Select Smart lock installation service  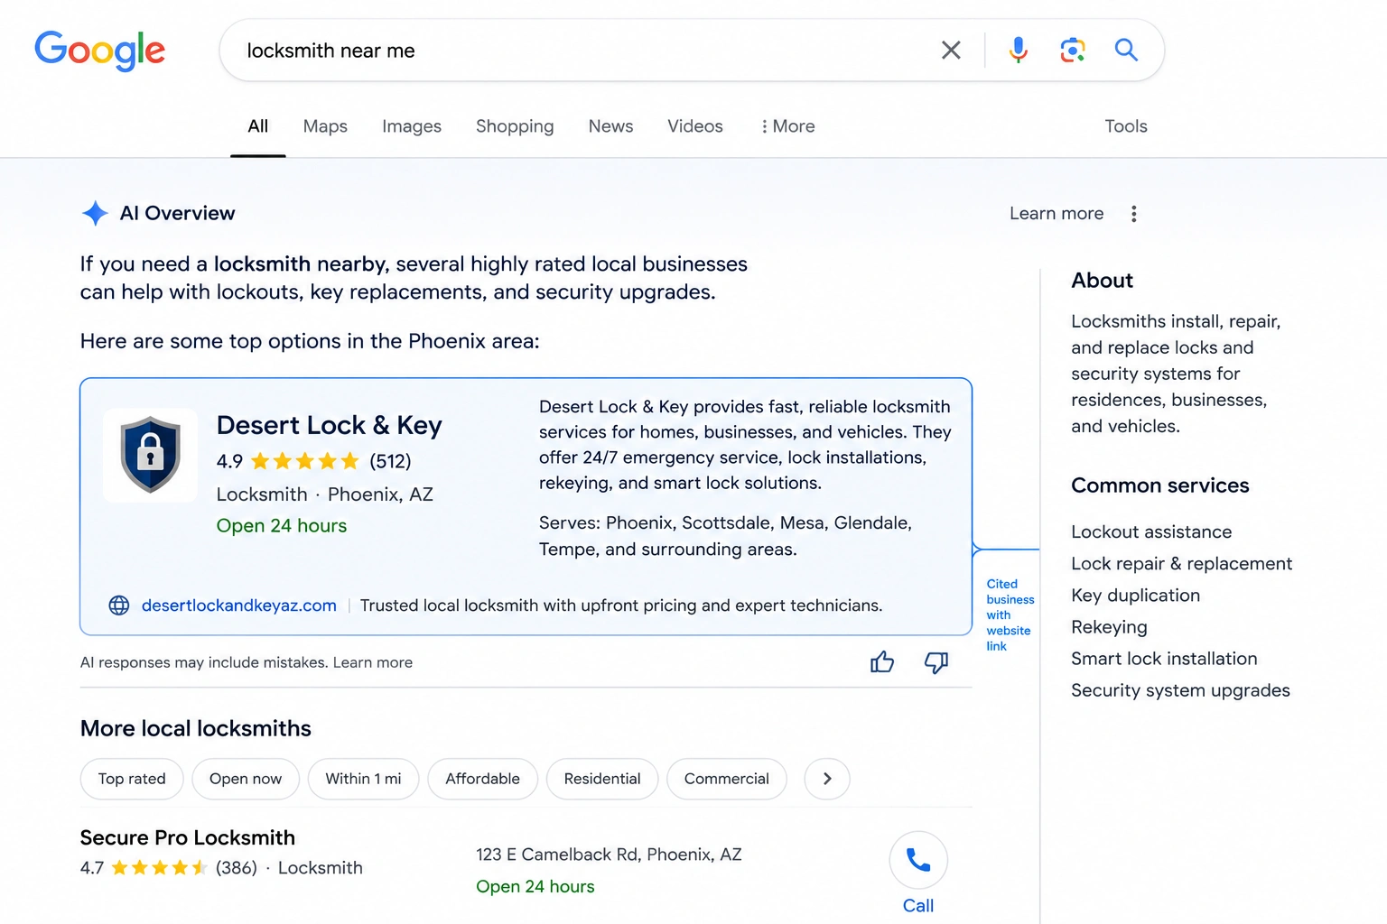click(1164, 659)
